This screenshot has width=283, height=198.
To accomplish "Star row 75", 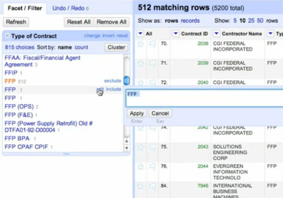I will [141, 147].
